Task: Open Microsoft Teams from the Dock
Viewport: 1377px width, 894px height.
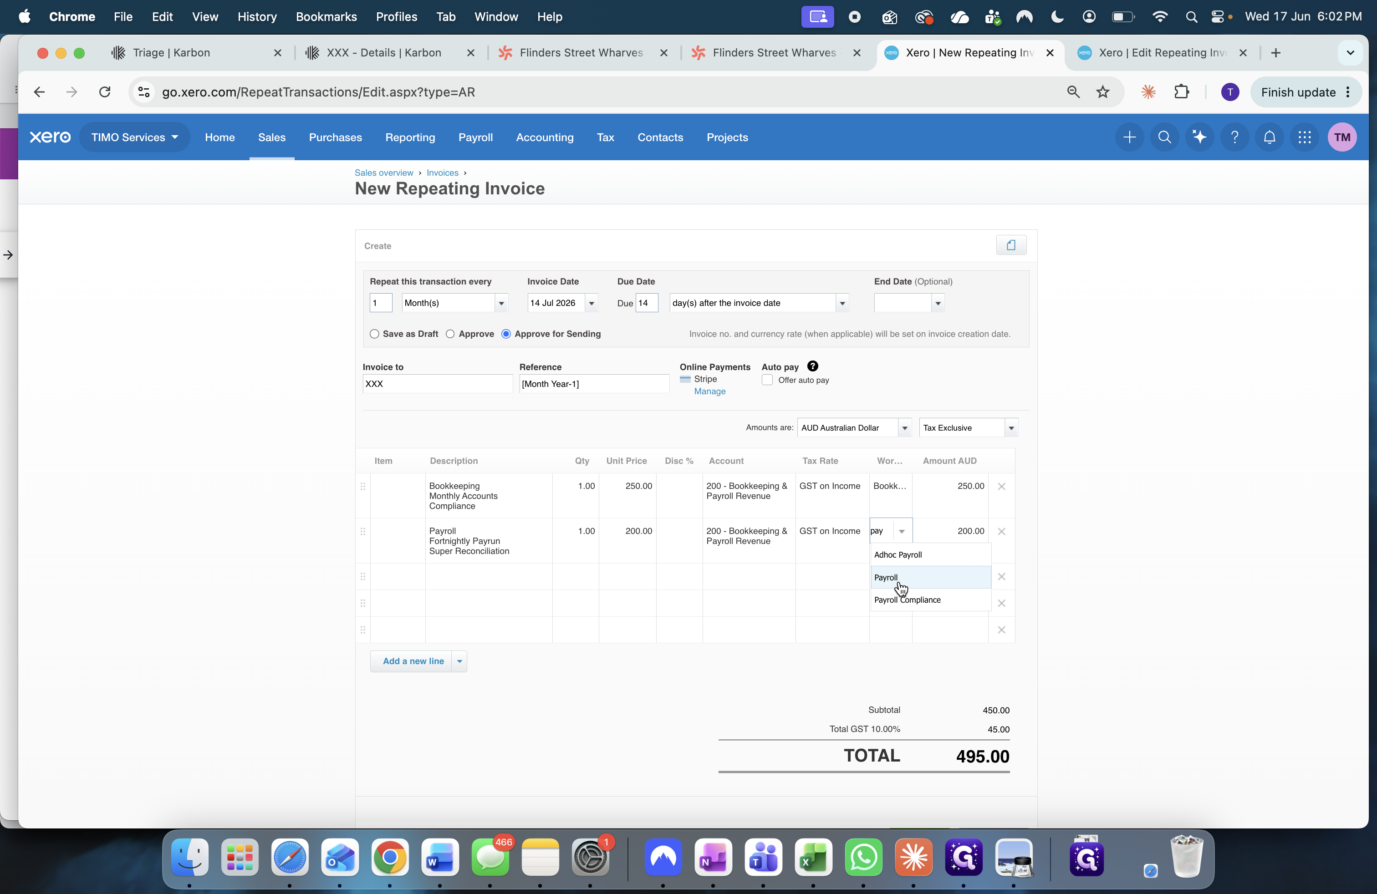Action: tap(764, 857)
